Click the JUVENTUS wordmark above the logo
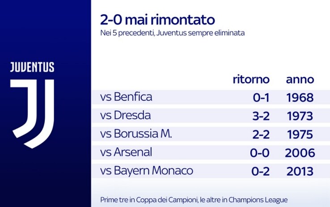This screenshot has height=207, width=330. [32, 67]
